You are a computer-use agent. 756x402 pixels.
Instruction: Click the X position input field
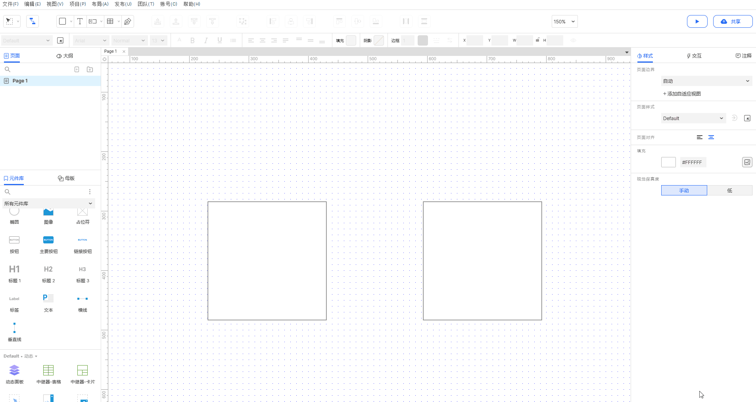coord(475,40)
